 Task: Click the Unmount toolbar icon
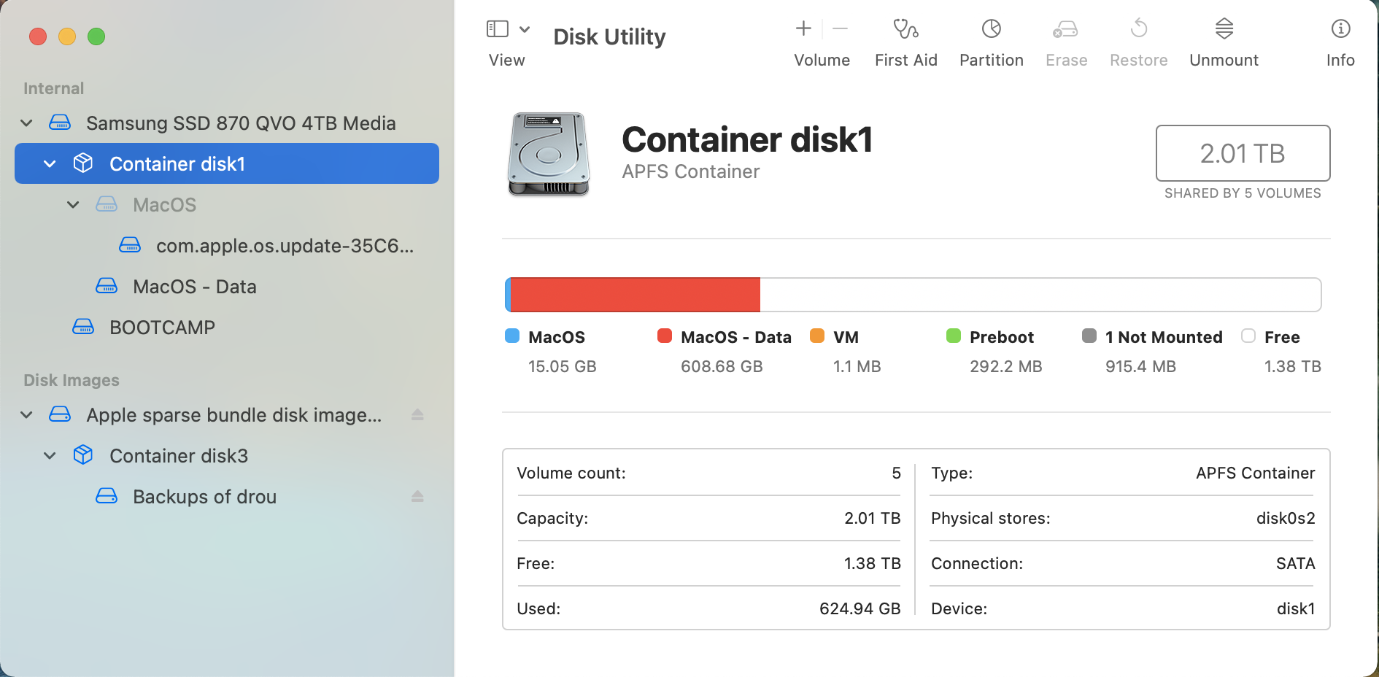pyautogui.click(x=1224, y=29)
